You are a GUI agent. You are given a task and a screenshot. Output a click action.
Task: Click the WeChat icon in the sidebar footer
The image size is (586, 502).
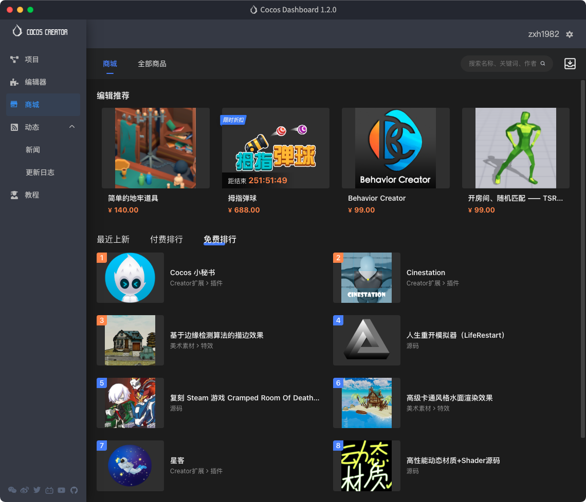(x=12, y=490)
